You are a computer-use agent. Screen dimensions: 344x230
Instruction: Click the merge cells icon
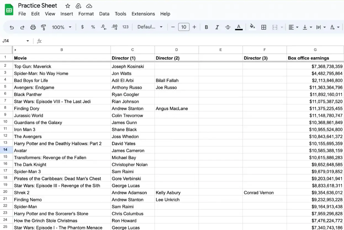[x=275, y=27]
